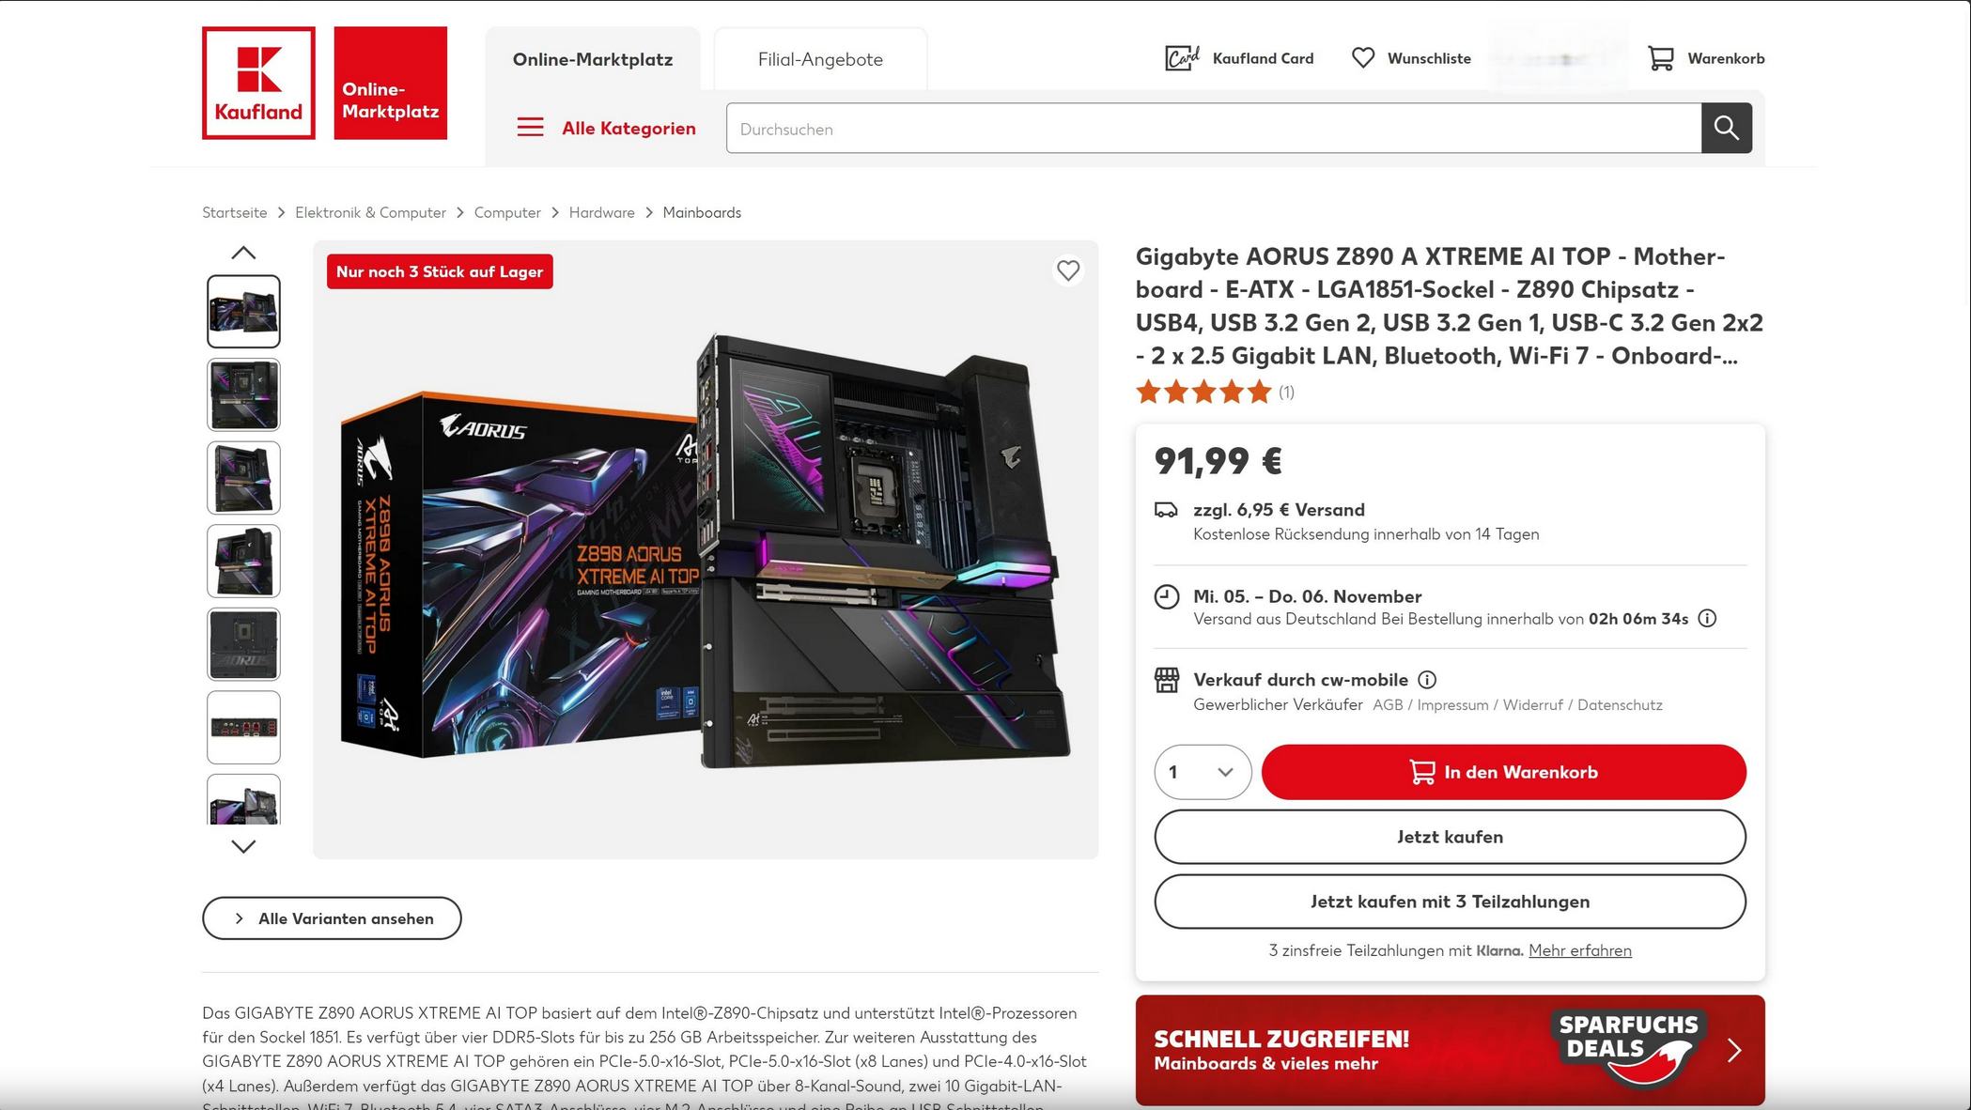This screenshot has height=1110, width=1971.
Task: Open the Warenkorb cart icon
Action: 1660,58
